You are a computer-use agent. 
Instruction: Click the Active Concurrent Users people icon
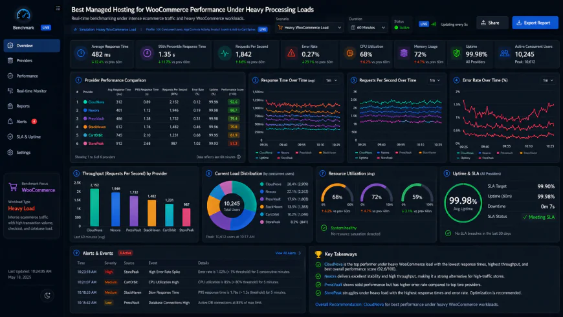click(x=505, y=54)
